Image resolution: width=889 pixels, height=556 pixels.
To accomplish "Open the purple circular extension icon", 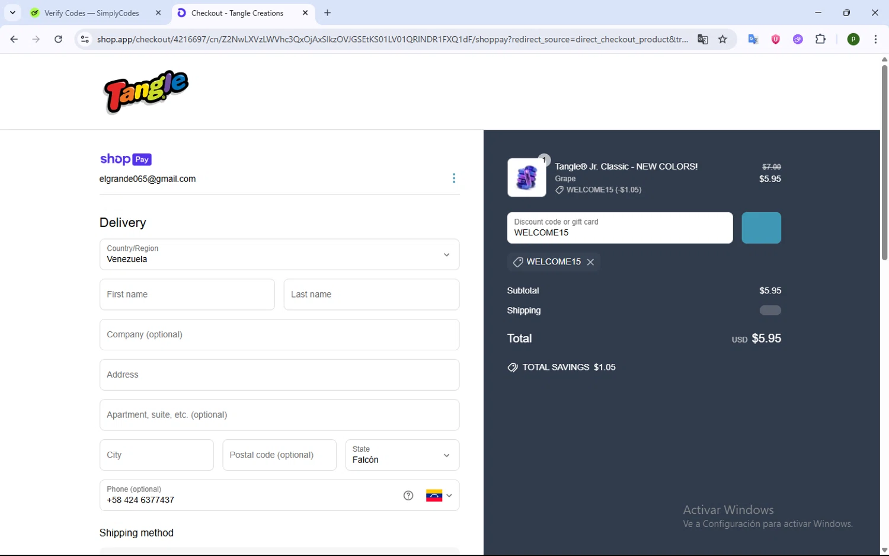I will [798, 39].
